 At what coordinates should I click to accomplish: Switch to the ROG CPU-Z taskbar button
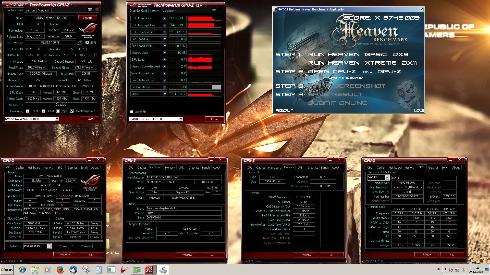coord(149,270)
